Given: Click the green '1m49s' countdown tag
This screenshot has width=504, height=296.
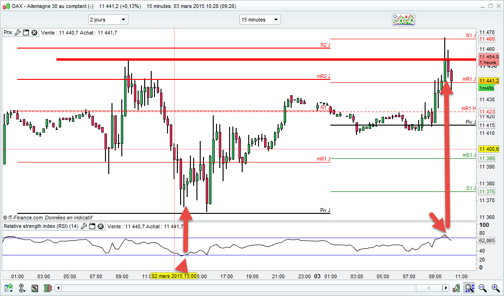Looking at the screenshot, I should click(x=486, y=88).
